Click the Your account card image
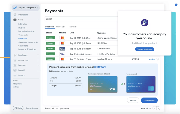This screenshot has height=114, width=180. click(141, 84)
